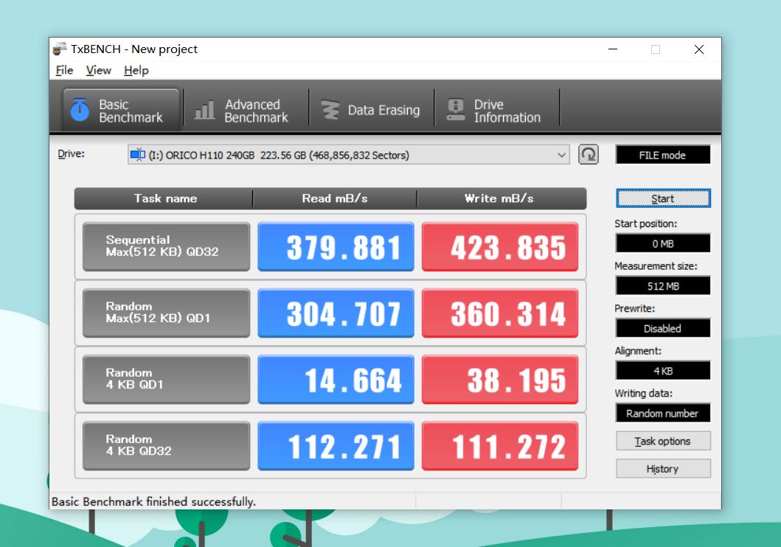Click the Advanced Benchmark chart icon
781x547 pixels.
pyautogui.click(x=204, y=111)
